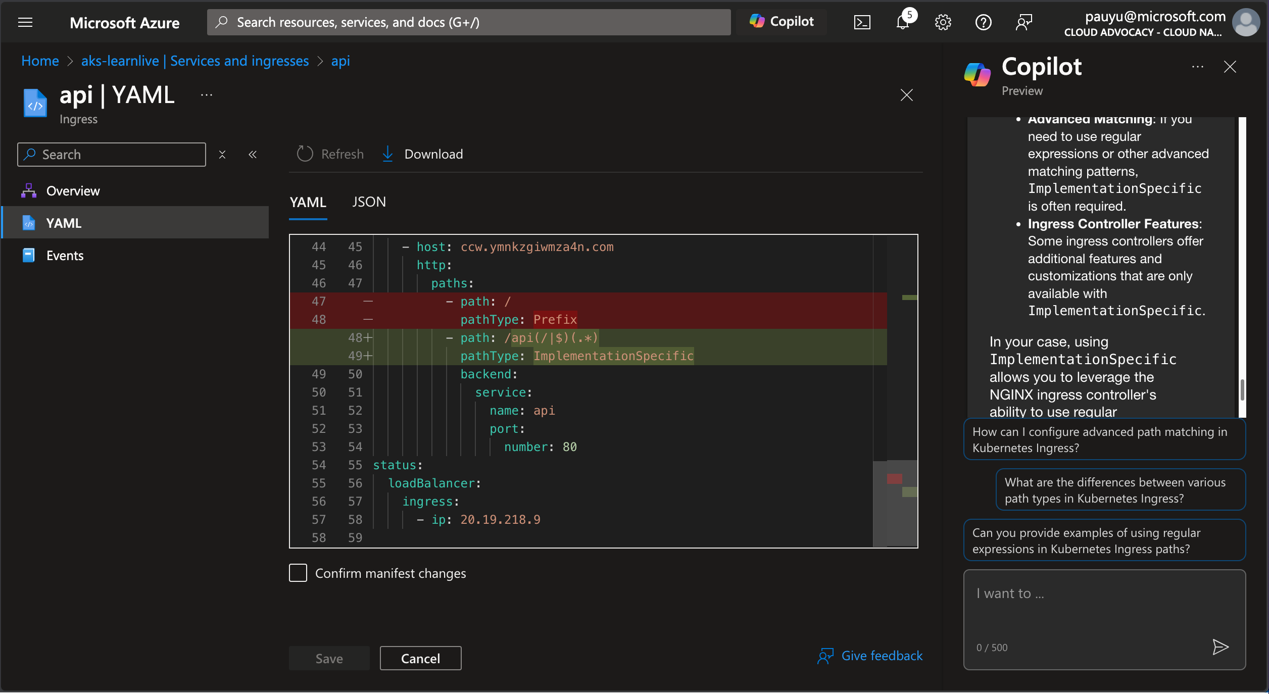Click the added 'path: /api(/|$)(.*)' line
1269x694 pixels.
click(x=588, y=338)
